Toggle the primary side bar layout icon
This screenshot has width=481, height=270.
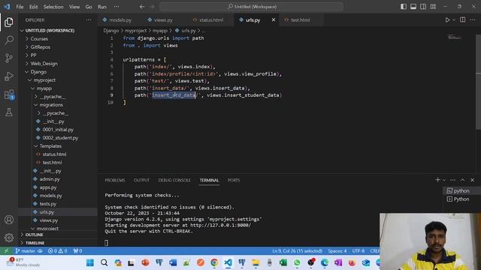pyautogui.click(x=404, y=7)
